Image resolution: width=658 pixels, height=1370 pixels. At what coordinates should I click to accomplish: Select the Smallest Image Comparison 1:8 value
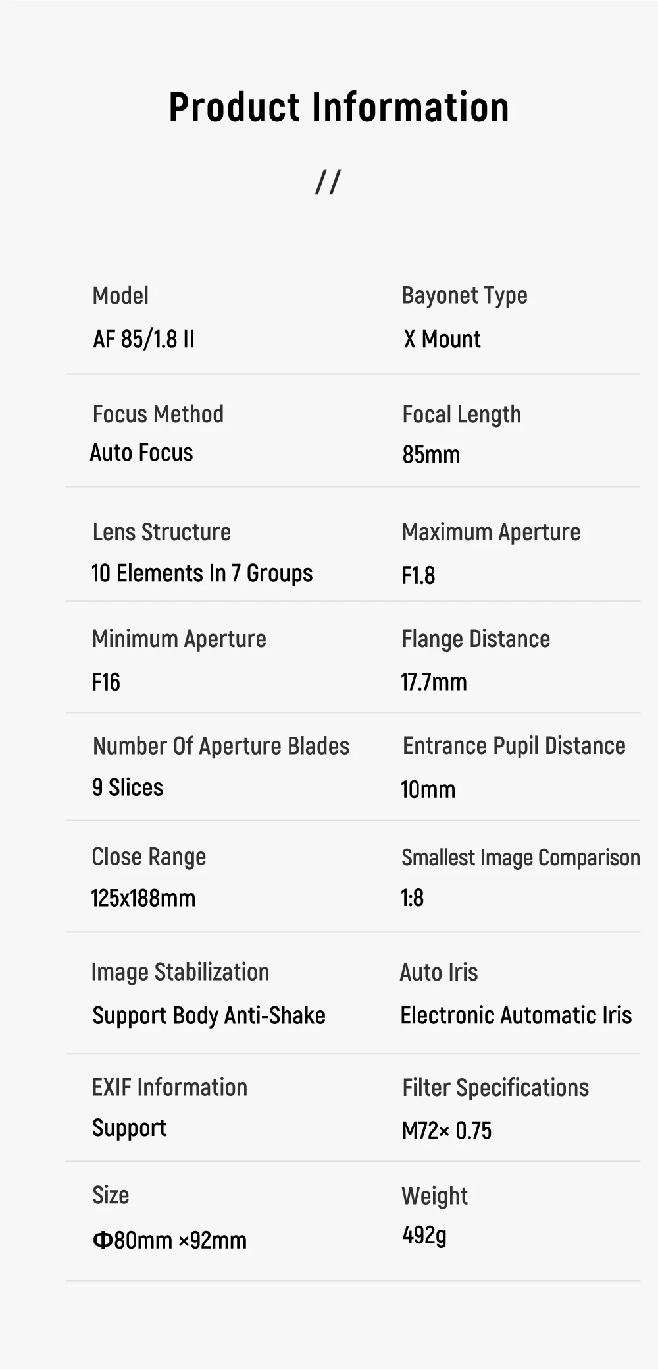413,898
